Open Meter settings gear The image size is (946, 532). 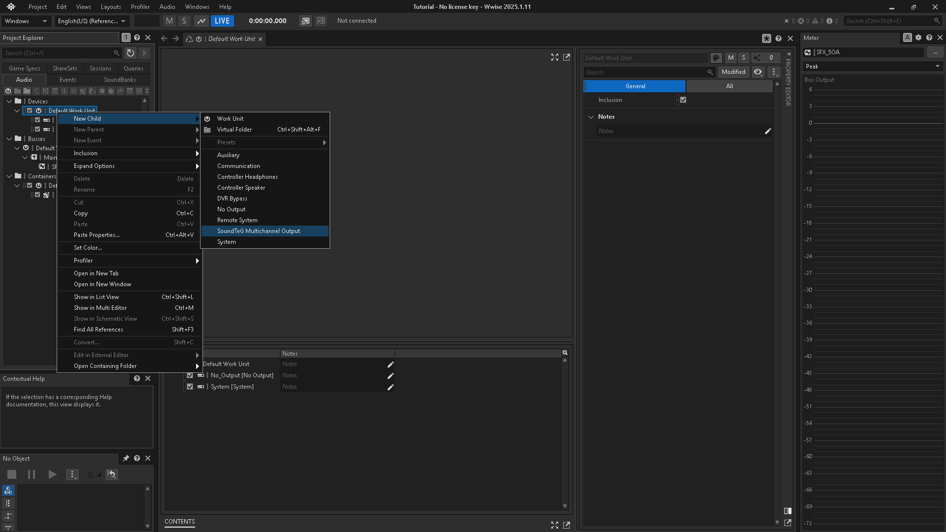click(x=918, y=37)
